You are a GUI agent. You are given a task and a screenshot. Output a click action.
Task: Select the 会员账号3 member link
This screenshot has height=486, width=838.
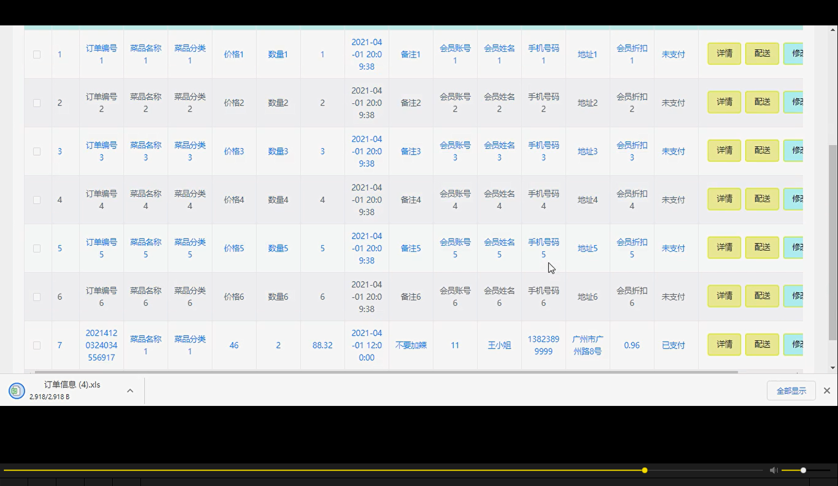point(454,151)
